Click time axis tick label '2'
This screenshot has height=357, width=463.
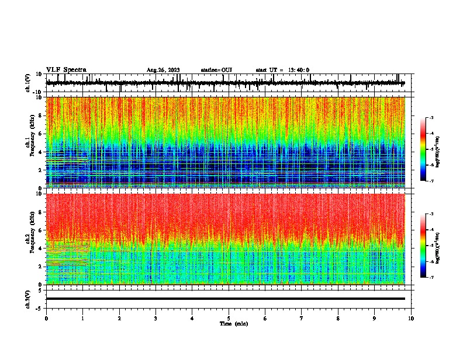point(119,318)
